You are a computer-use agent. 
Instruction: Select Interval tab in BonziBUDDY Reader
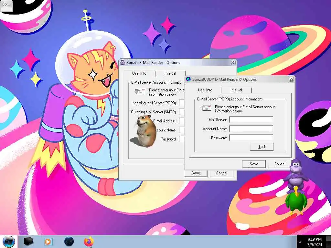pos(236,90)
